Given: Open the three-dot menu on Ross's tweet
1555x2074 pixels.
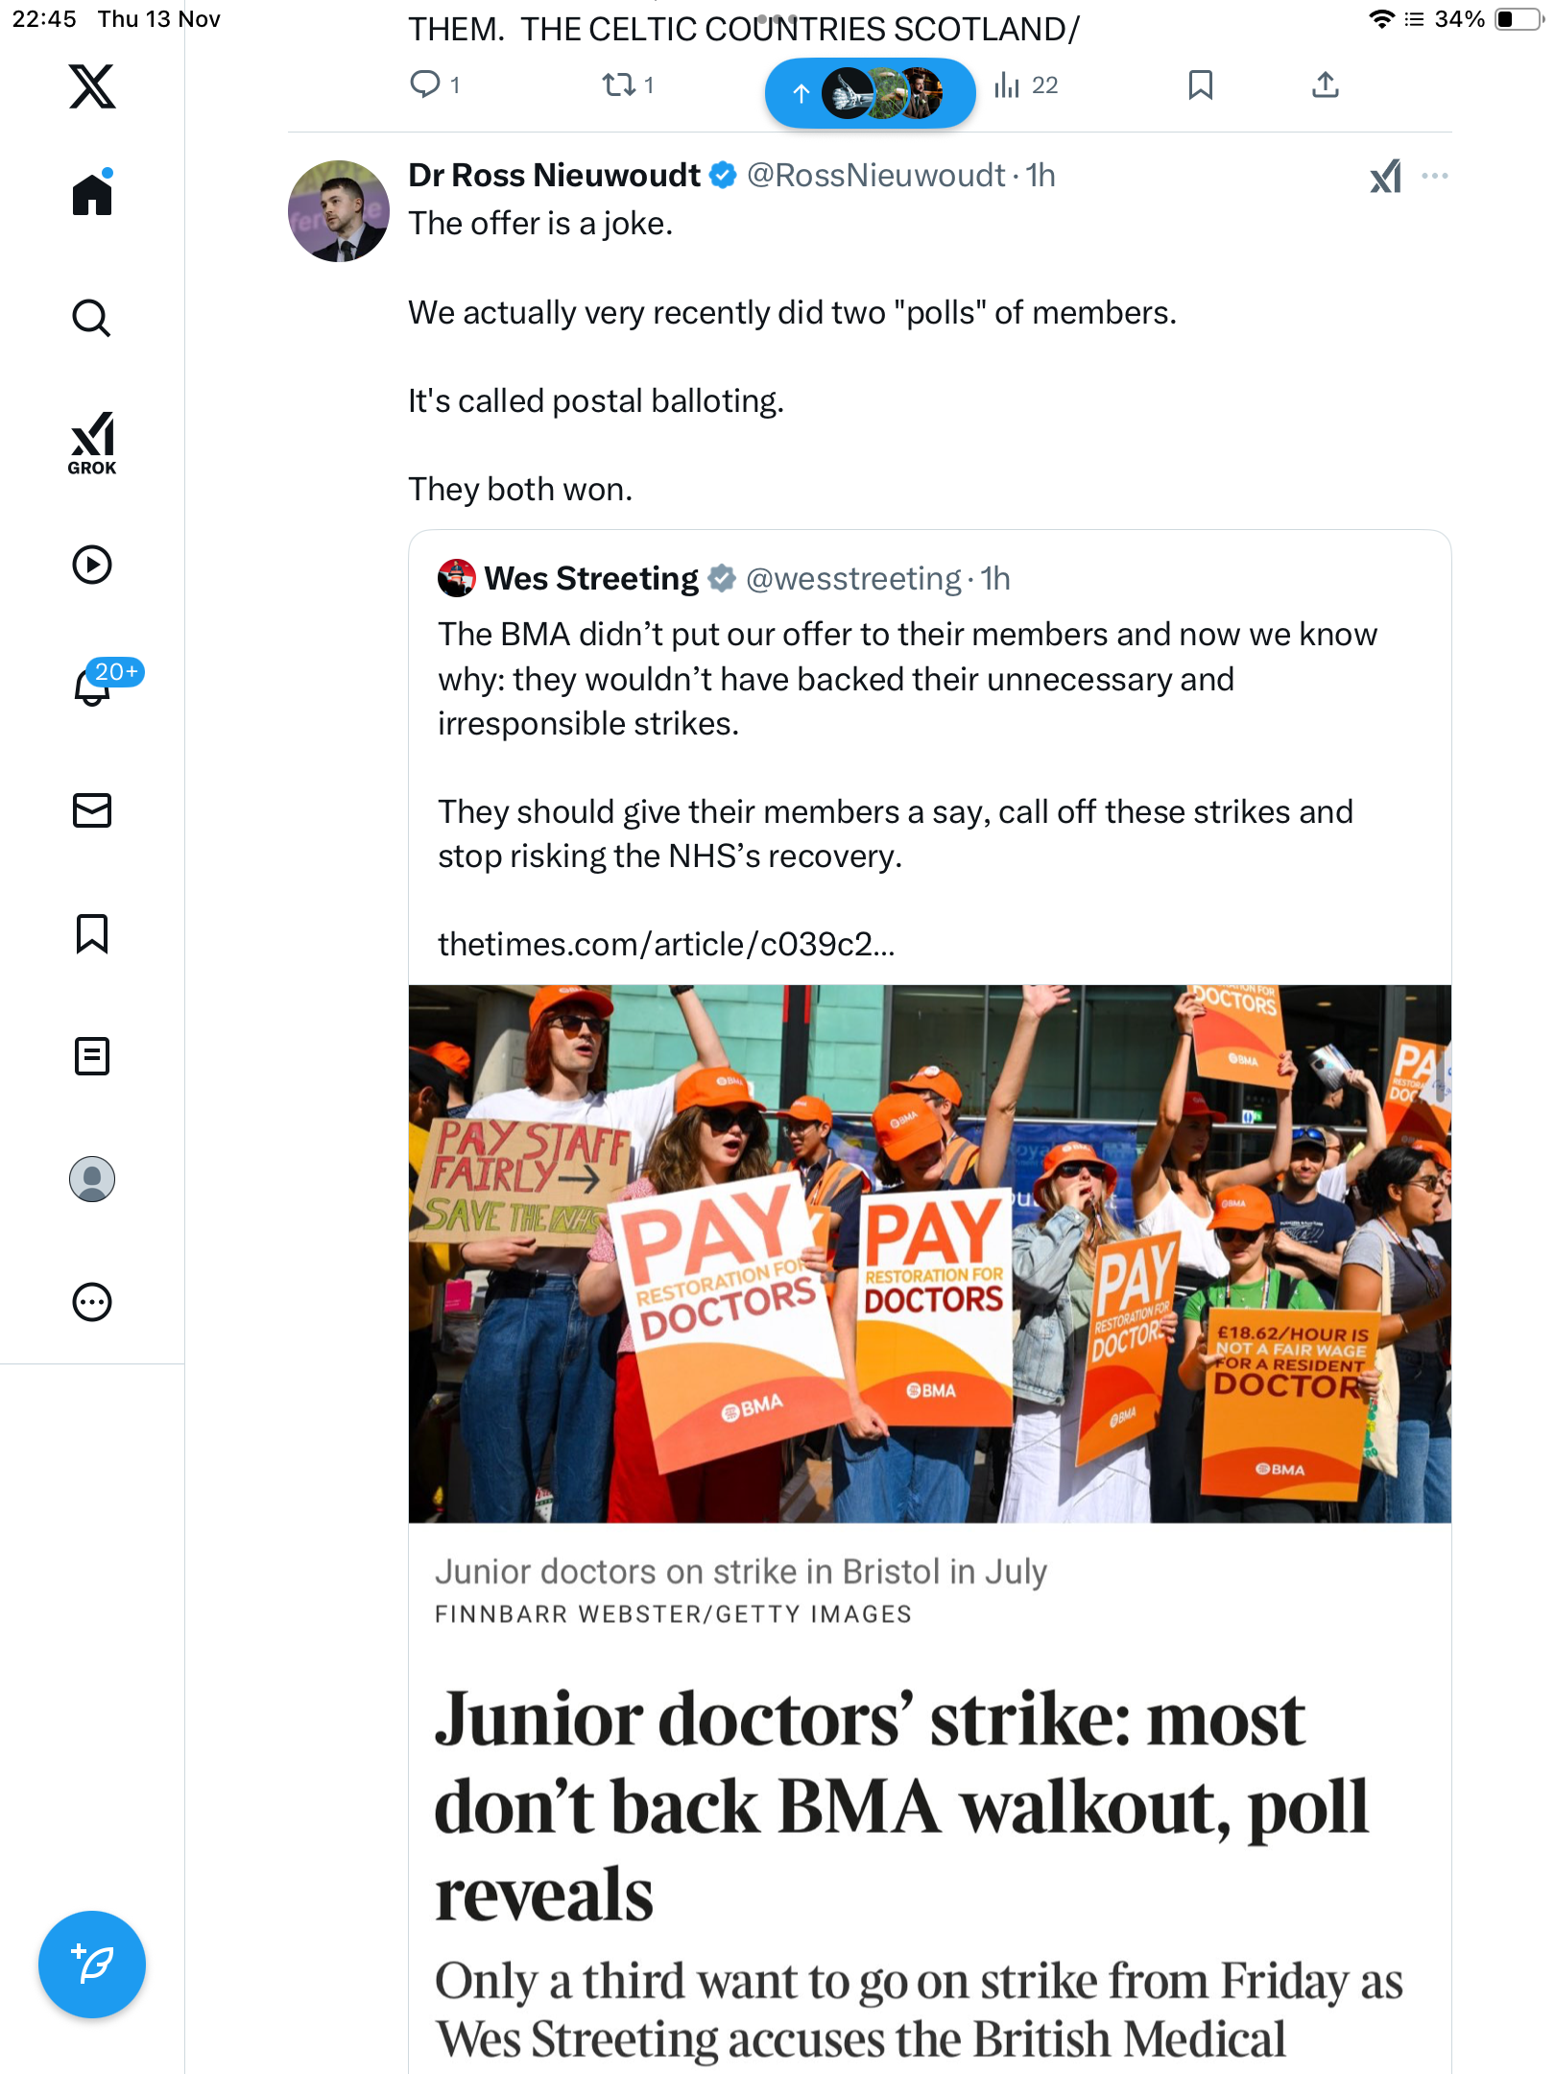Looking at the screenshot, I should (1434, 176).
